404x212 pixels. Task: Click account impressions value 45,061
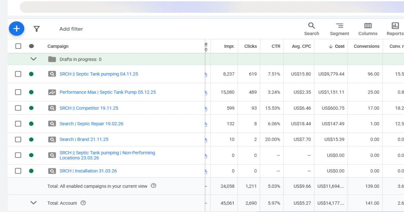(227, 203)
